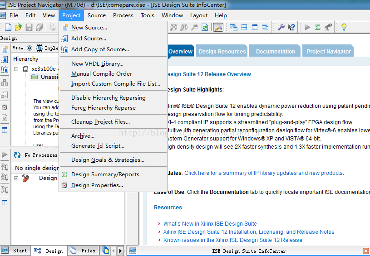The width and height of the screenshot is (370, 256).
Task: Click the magnifier search icon in toolbar
Action: 194,27
